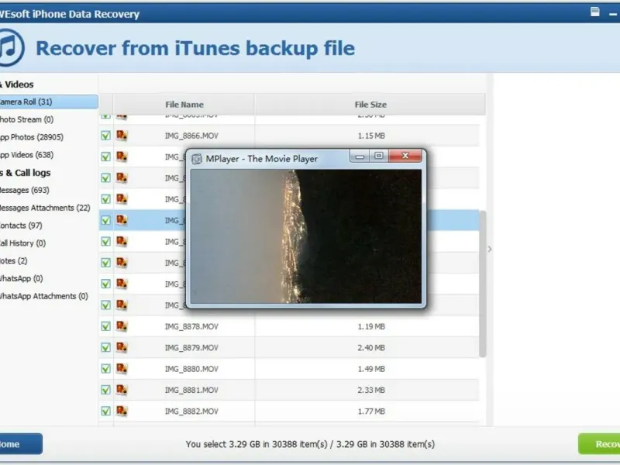Click the video file icon for IMG_8879.MOV
This screenshot has width=620, height=465.
[122, 347]
